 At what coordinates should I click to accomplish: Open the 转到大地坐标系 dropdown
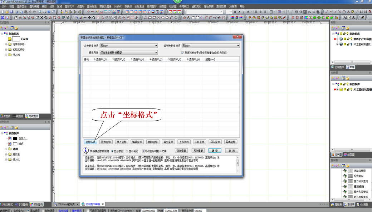[x=211, y=46]
